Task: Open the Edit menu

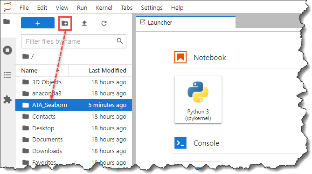Action: pos(42,8)
